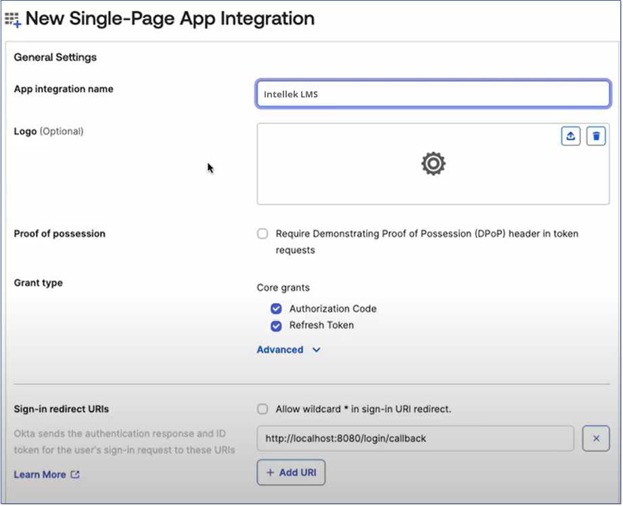Click the app integration grid icon in title
623x506 pixels.
[13, 20]
